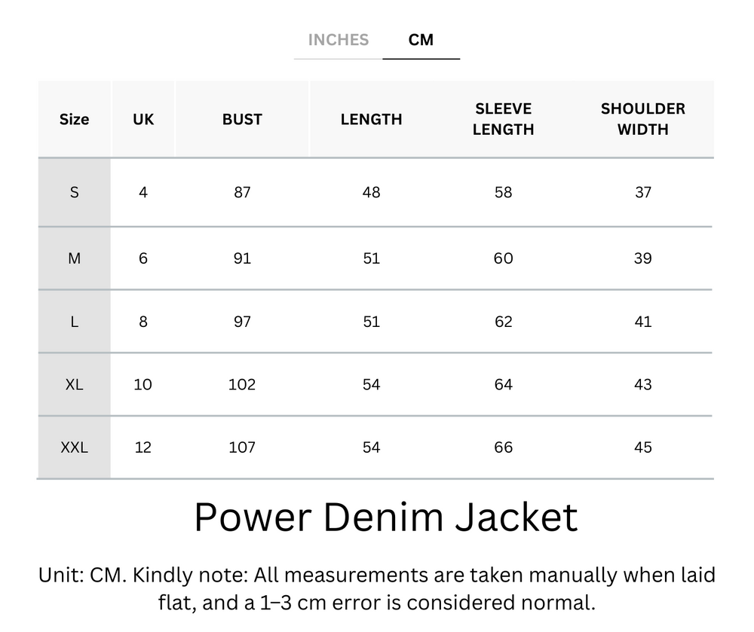Click the UK size 10 cell

pos(143,384)
